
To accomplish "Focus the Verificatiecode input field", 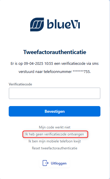I will click(55, 93).
